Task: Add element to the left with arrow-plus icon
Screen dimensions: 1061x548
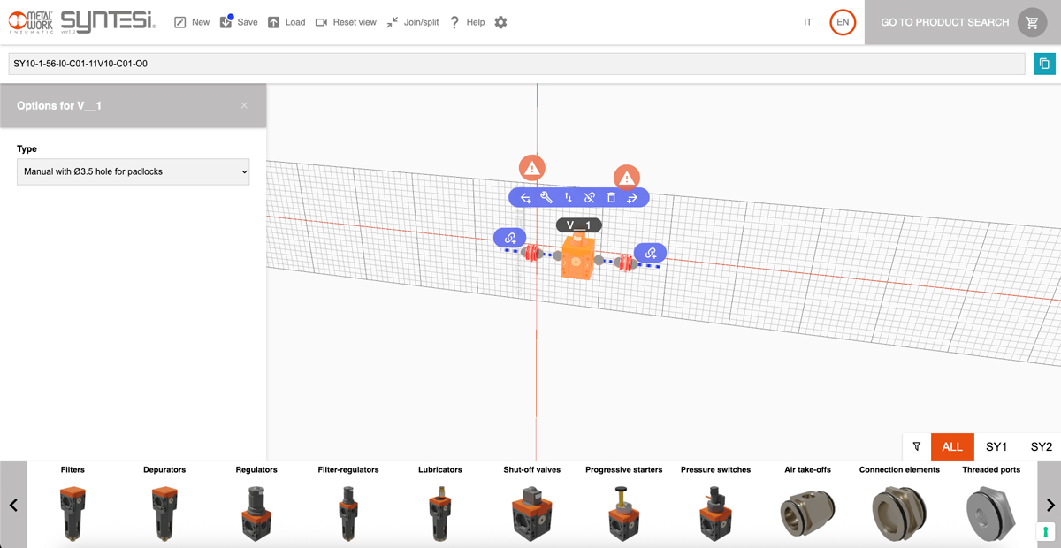Action: pos(525,198)
